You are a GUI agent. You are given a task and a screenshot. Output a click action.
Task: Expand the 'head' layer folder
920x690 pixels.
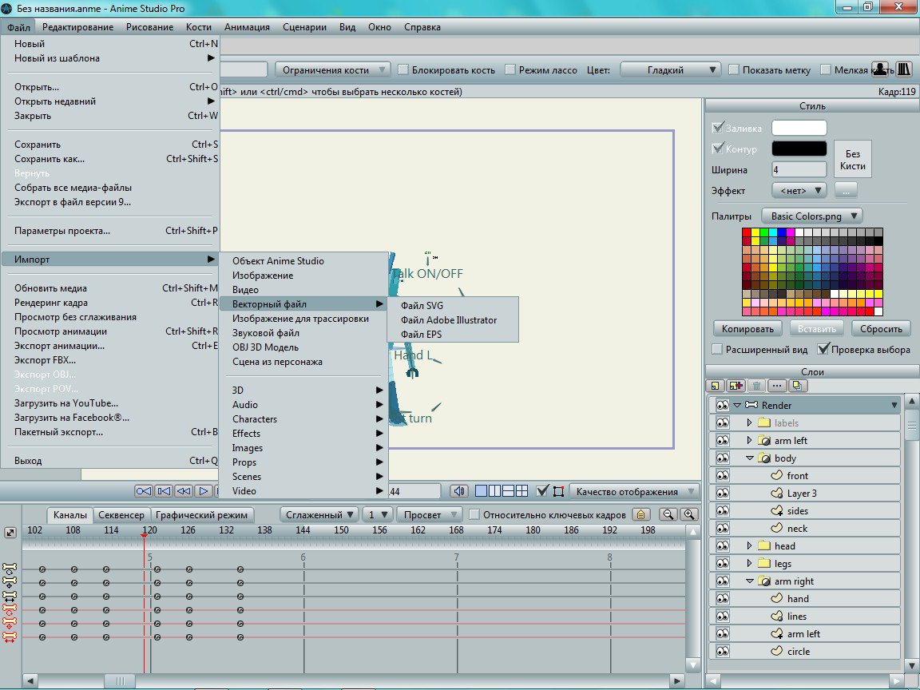tap(749, 546)
